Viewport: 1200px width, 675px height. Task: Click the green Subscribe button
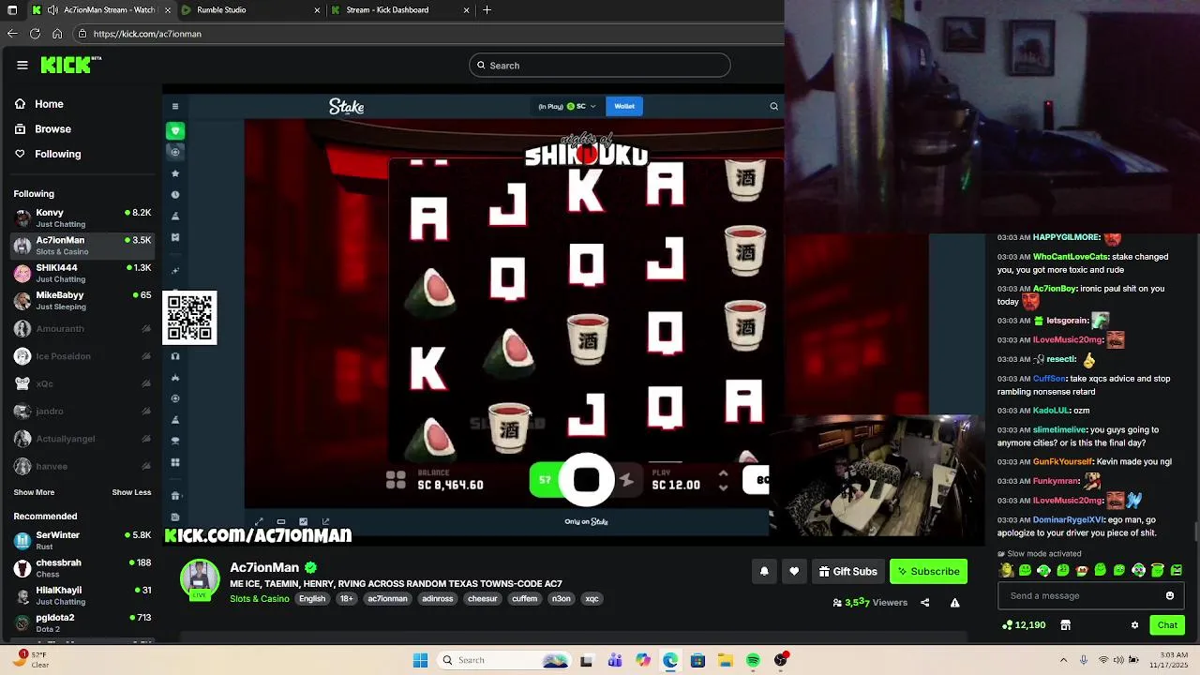[x=928, y=571]
